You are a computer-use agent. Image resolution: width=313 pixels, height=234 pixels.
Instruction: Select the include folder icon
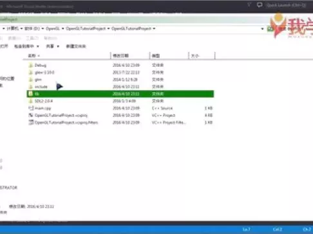(x=31, y=87)
